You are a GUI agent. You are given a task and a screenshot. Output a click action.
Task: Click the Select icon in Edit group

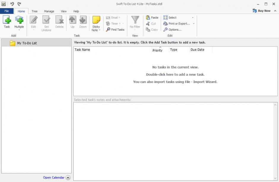[166, 18]
